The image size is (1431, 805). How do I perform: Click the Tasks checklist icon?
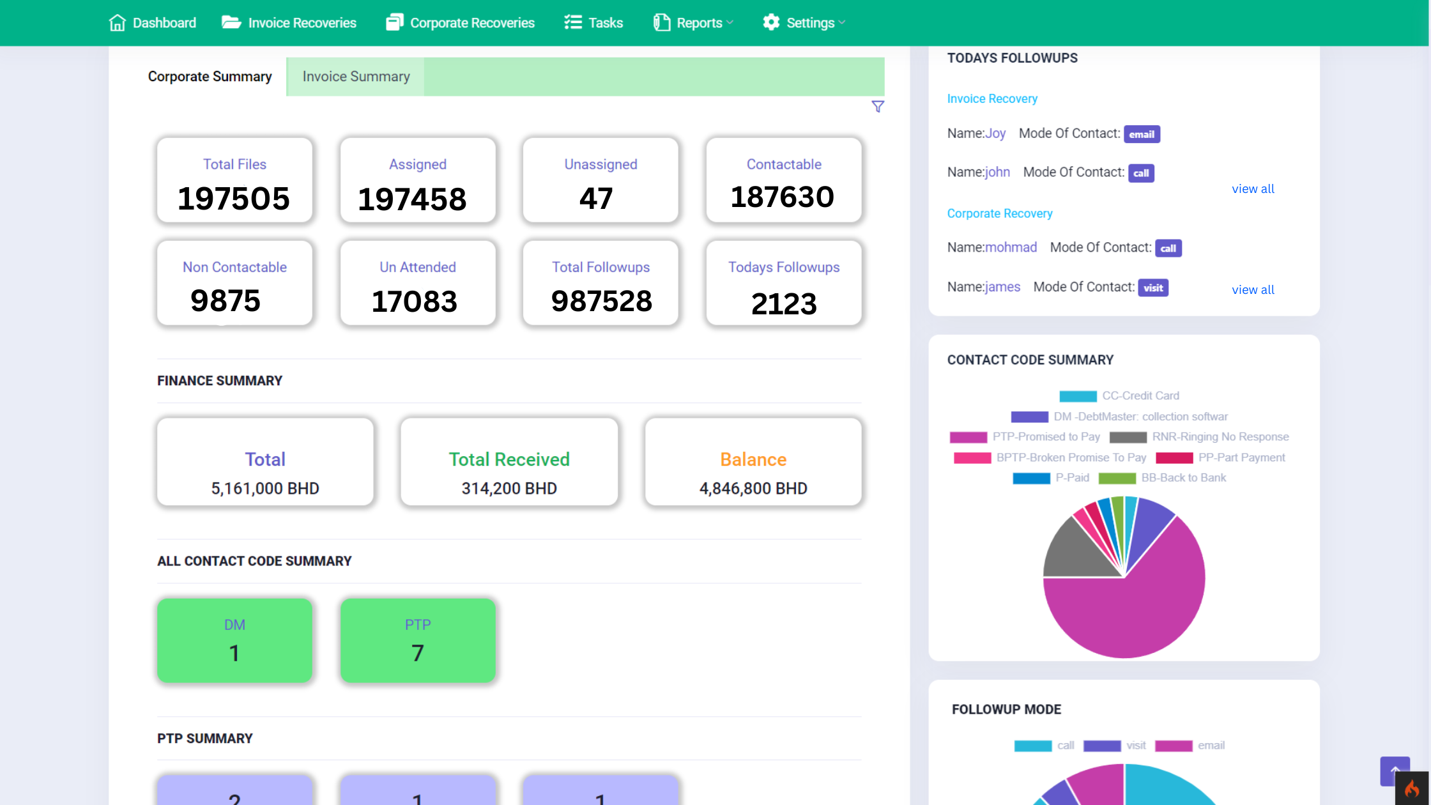pos(572,23)
